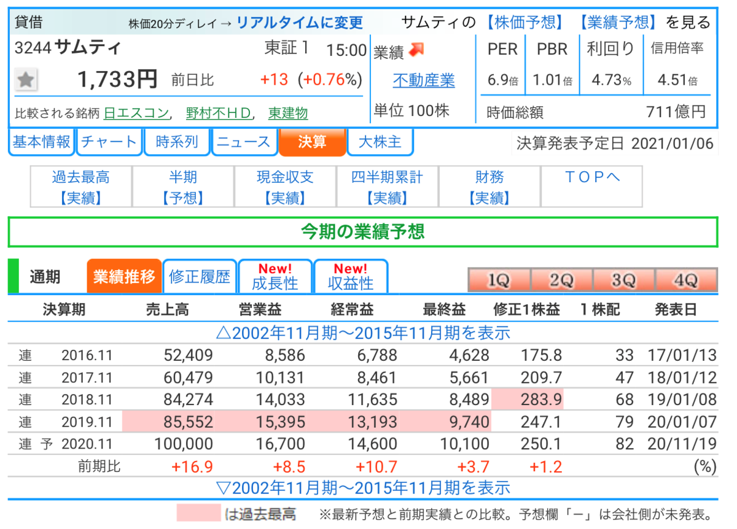
Task: Select the 業績推移 tab
Action: click(x=124, y=276)
